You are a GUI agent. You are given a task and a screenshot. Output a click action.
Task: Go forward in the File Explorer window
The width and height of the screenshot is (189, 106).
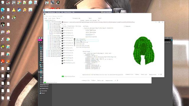(x=42, y=42)
